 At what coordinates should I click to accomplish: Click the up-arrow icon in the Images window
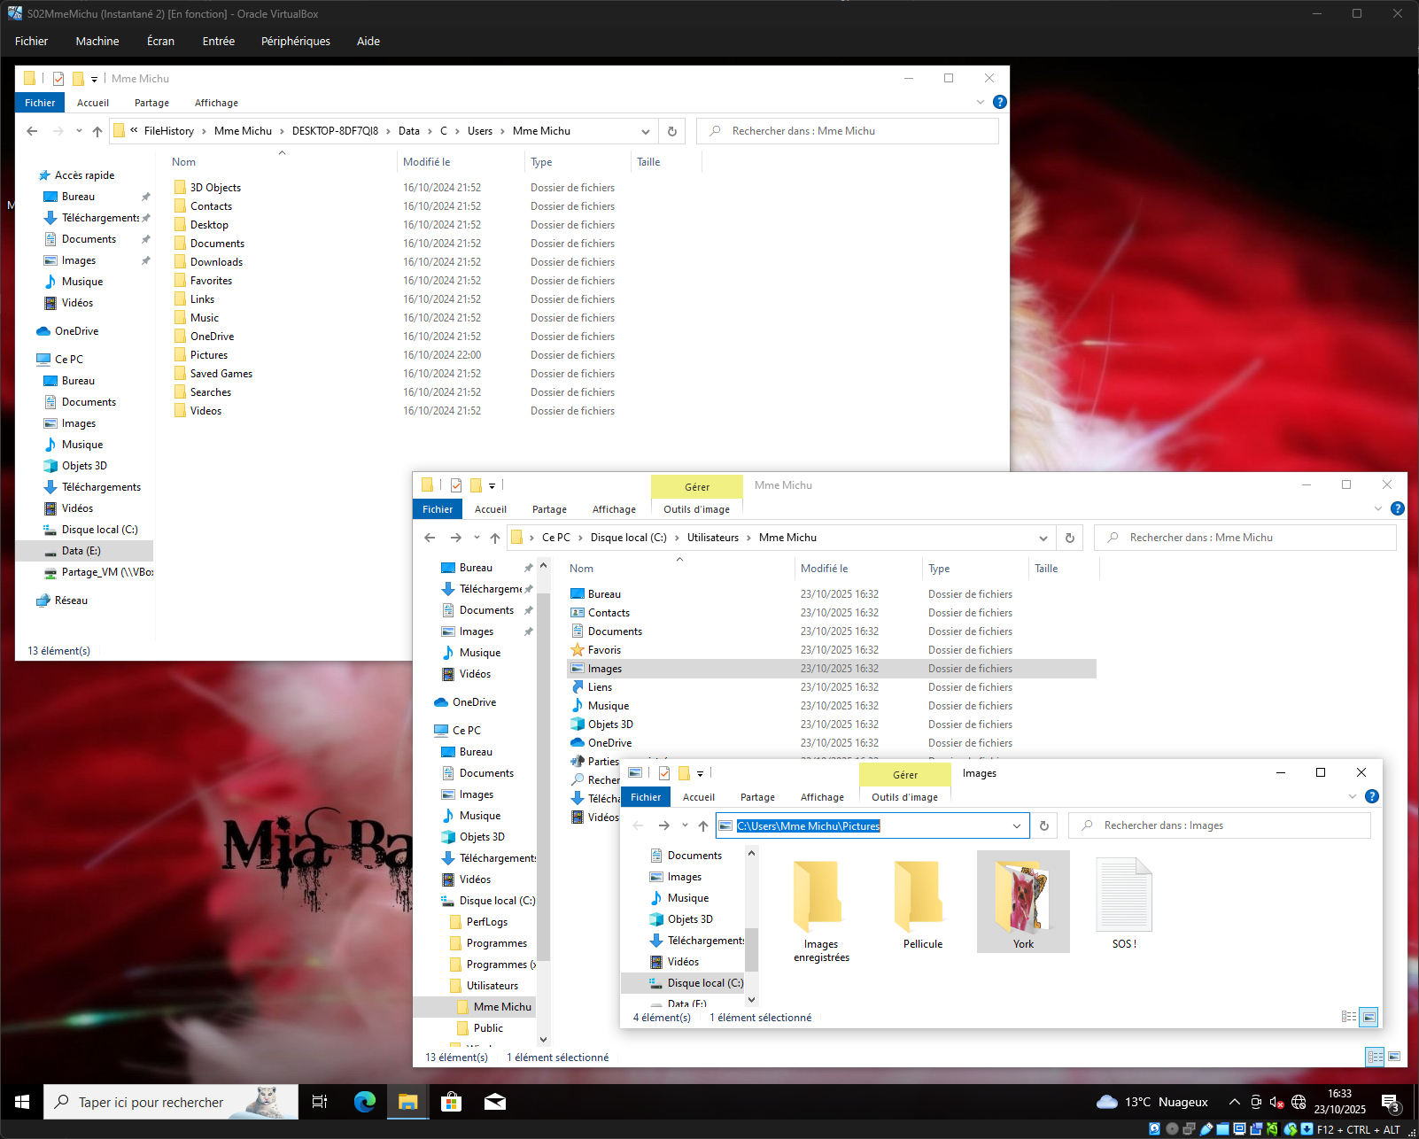[702, 825]
